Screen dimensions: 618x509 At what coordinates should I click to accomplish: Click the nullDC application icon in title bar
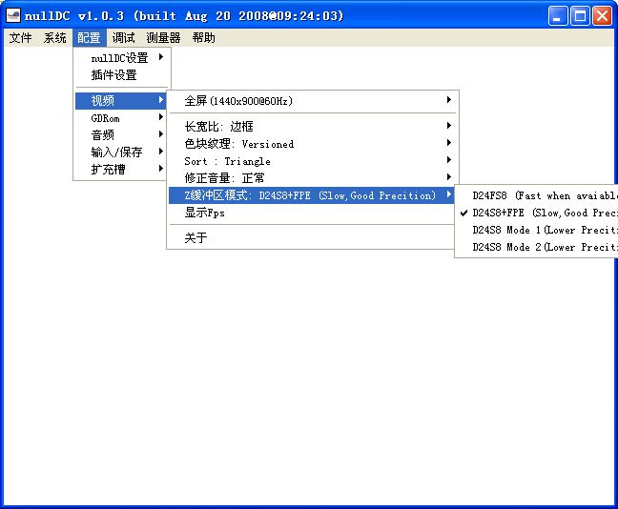click(13, 16)
